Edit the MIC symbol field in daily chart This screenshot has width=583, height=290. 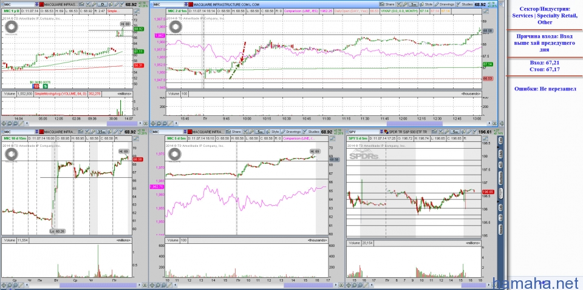click(x=19, y=4)
